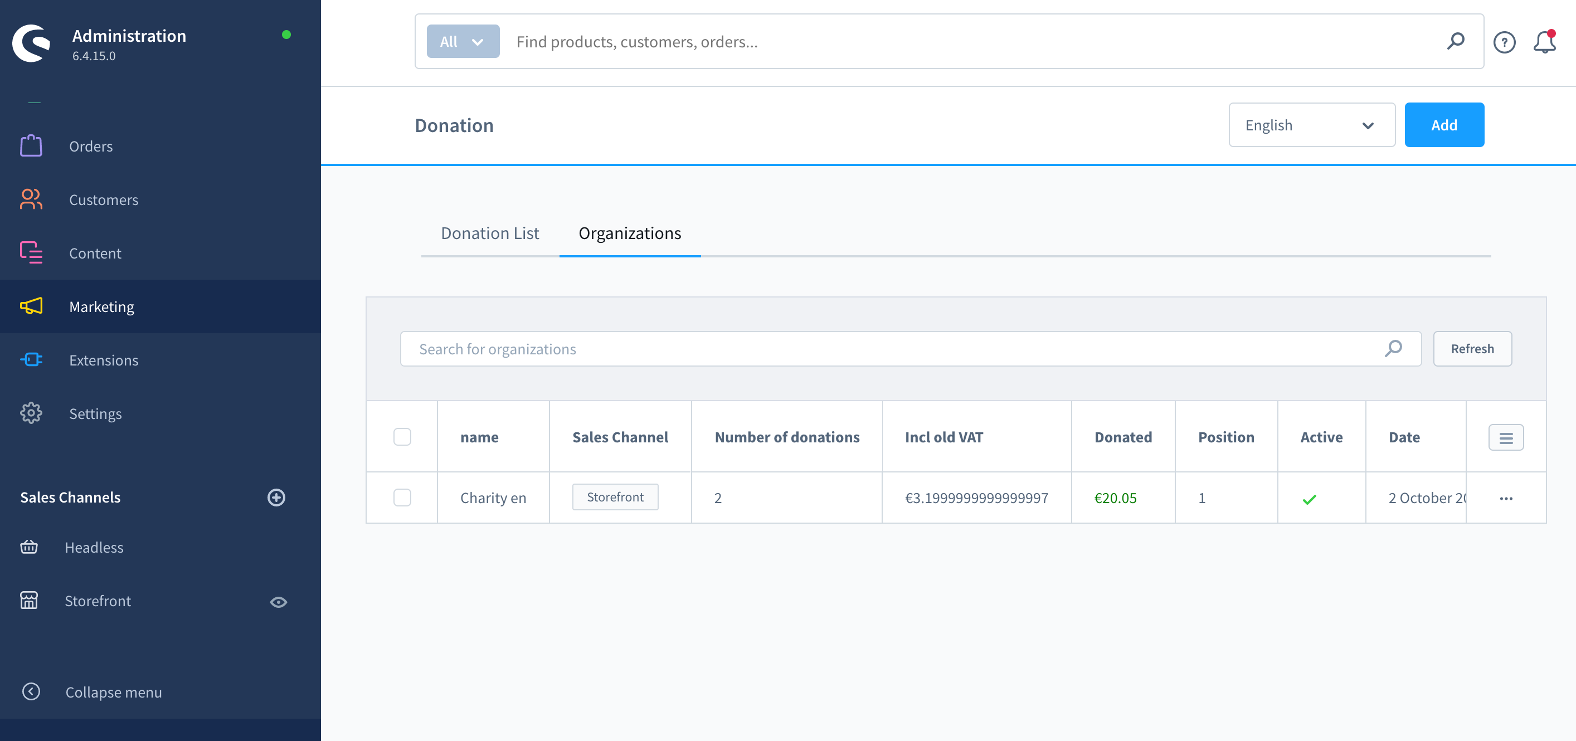This screenshot has width=1576, height=741.
Task: Click the Add button
Action: click(x=1444, y=125)
